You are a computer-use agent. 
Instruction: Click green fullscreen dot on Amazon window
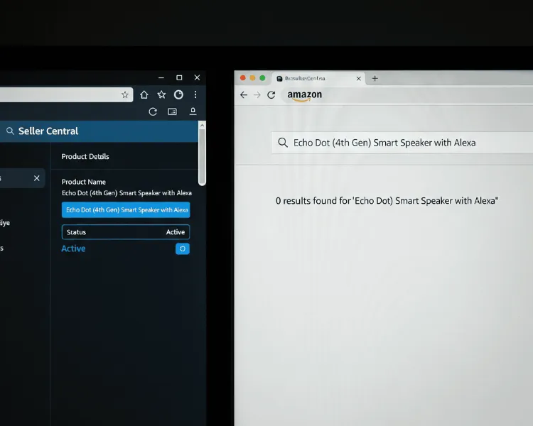(x=262, y=78)
